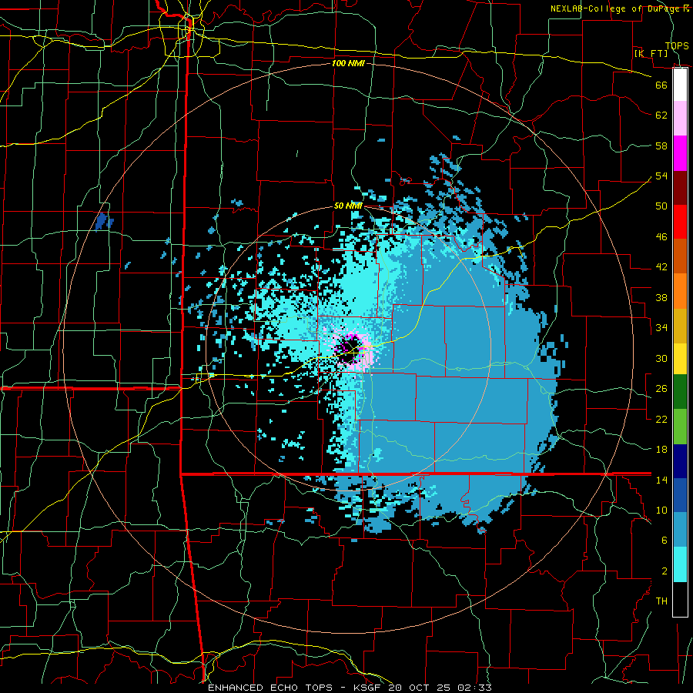Click the orange 38-42 kft legend swatch
This screenshot has width=693, height=693.
pyautogui.click(x=680, y=291)
